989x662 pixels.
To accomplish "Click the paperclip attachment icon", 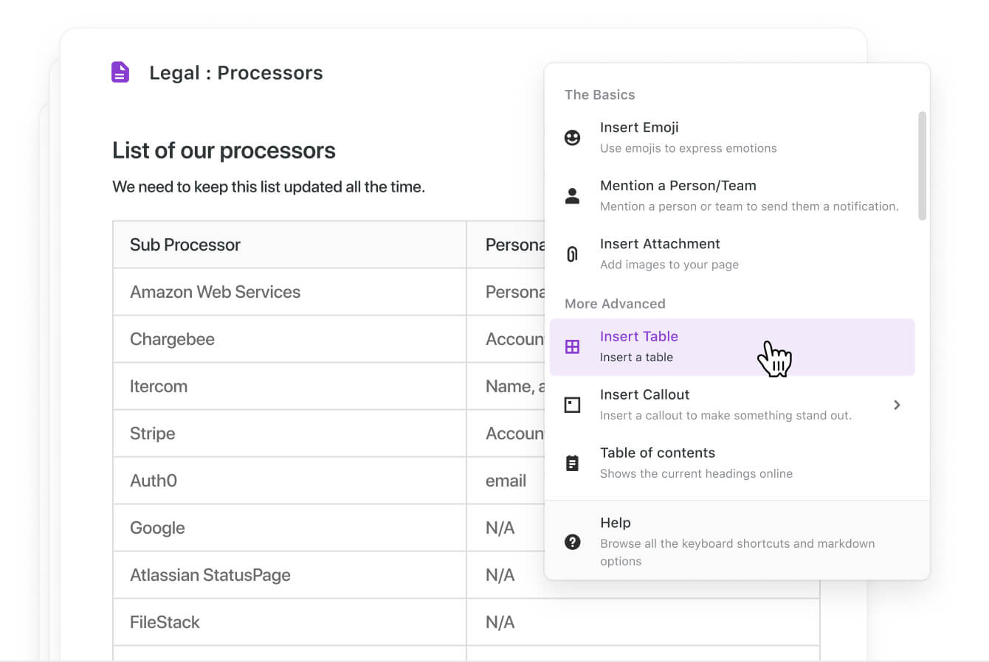I will click(x=572, y=254).
